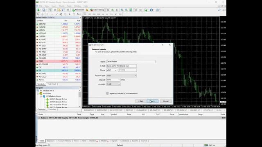
Task: Open the View menu
Action: click(x=47, y=6)
